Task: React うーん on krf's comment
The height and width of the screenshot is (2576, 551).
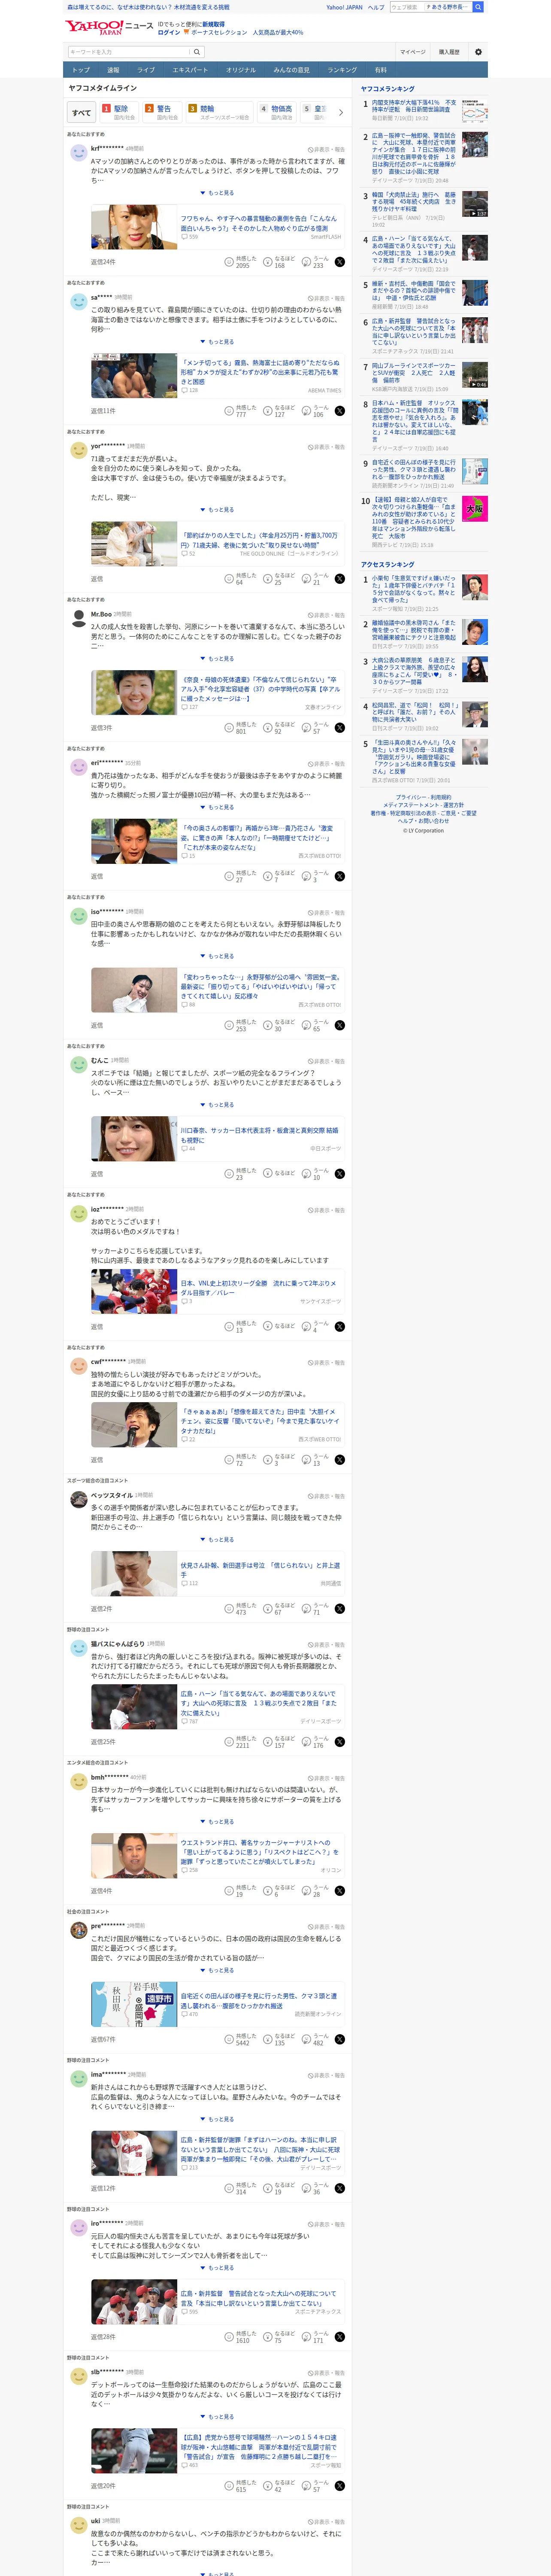Action: [x=316, y=262]
